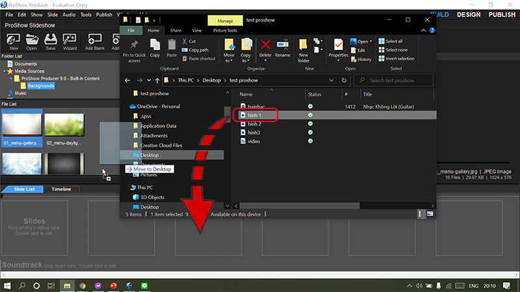Click the Rename icon in Organize group
This screenshot has width=520, height=292.
[283, 47]
